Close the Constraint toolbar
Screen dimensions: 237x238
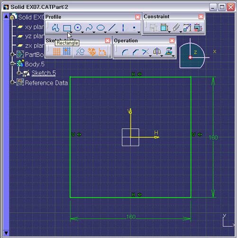click(201, 17)
